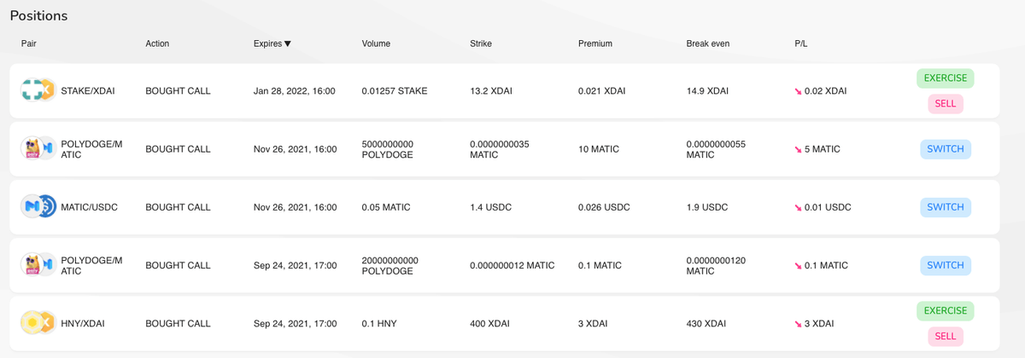The image size is (1025, 358).
Task: Click the Strike column header
Action: [x=481, y=43]
